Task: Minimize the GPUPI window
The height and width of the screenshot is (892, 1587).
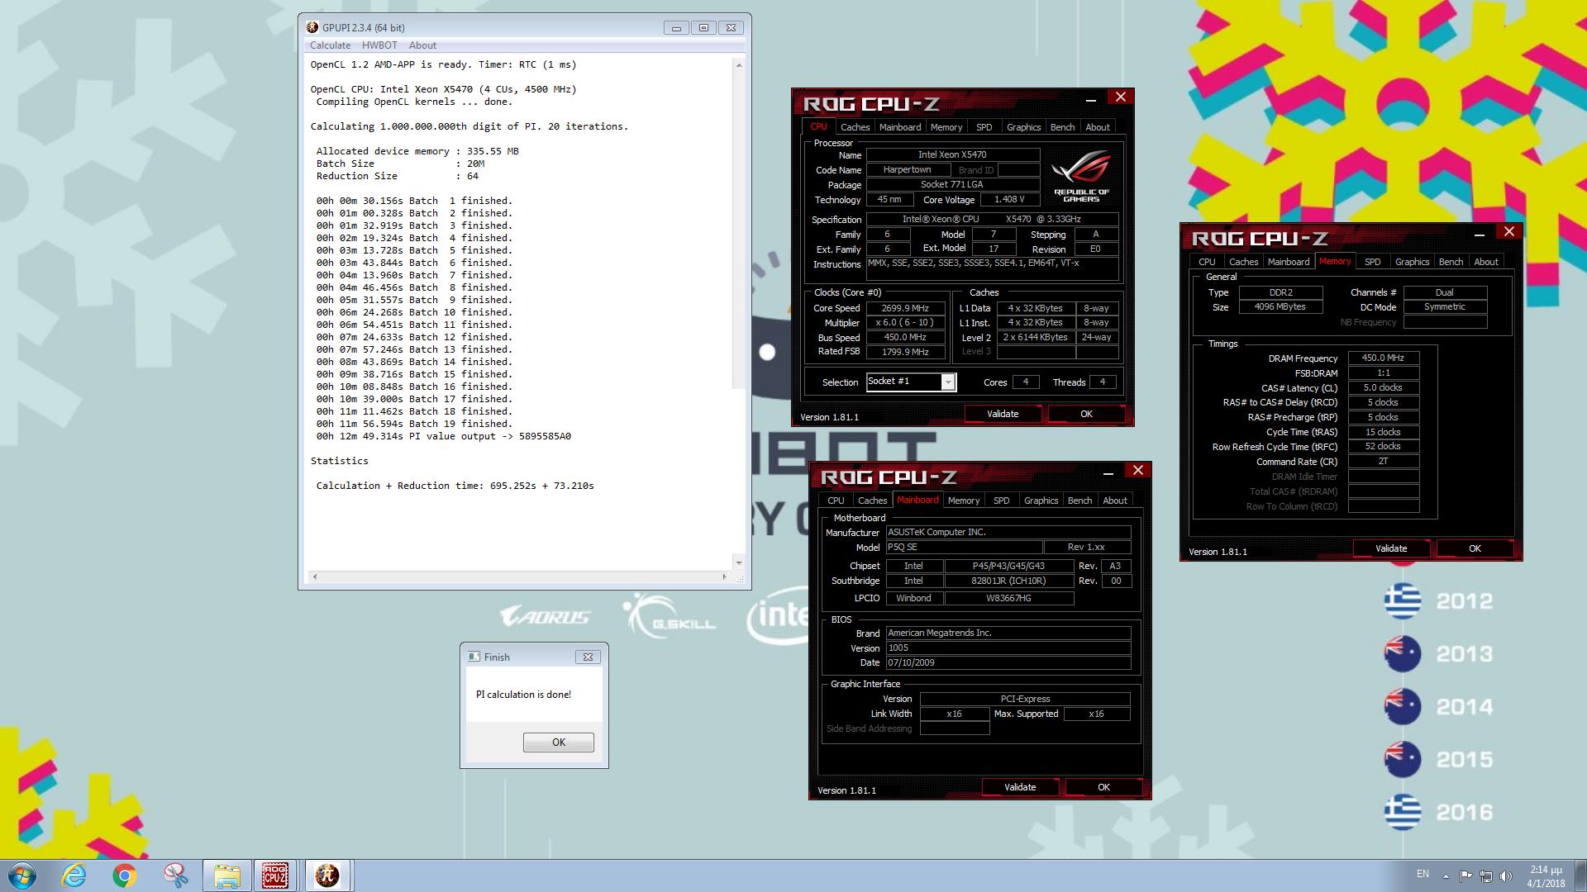Action: click(676, 27)
